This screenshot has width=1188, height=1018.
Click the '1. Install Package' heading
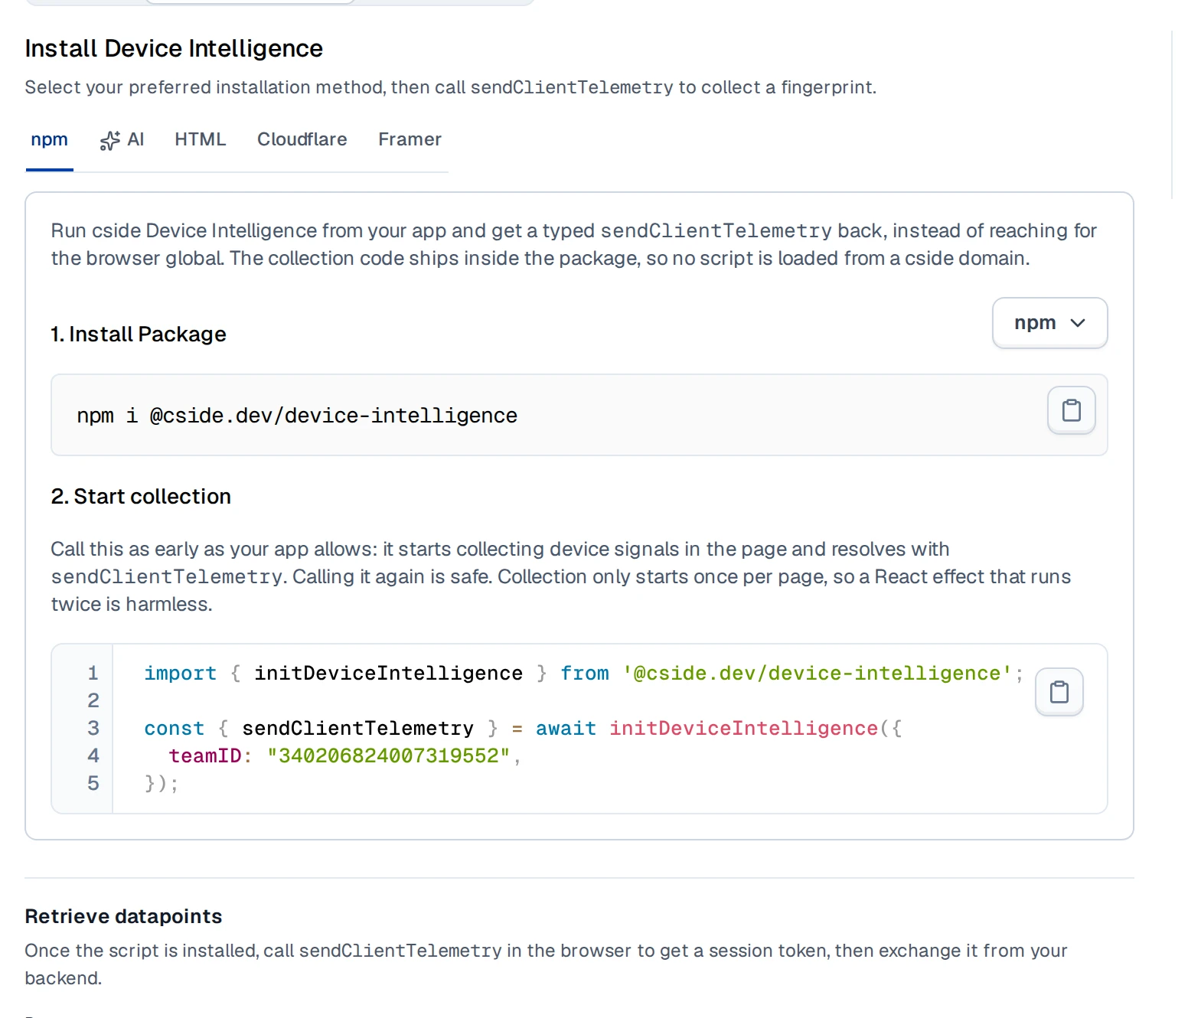pyautogui.click(x=139, y=334)
